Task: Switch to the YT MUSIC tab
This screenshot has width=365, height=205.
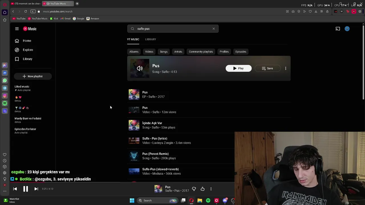Action: 133,39
